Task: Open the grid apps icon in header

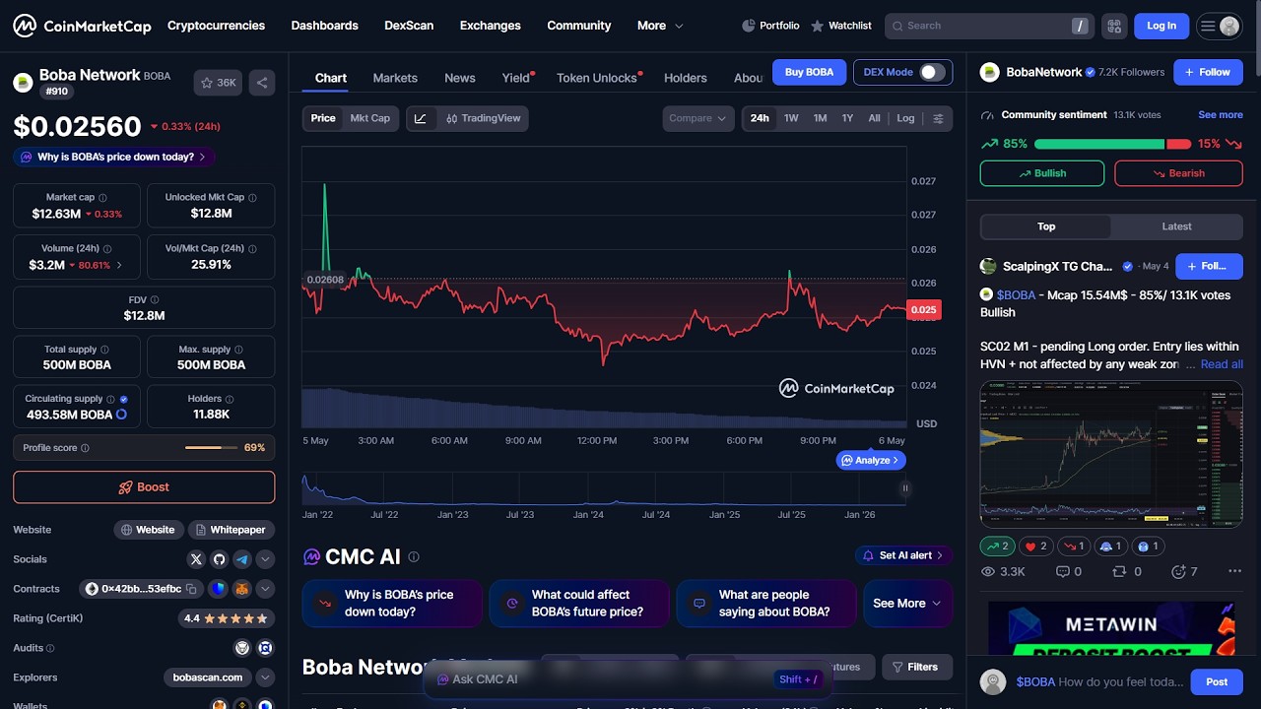Action: coord(1114,26)
